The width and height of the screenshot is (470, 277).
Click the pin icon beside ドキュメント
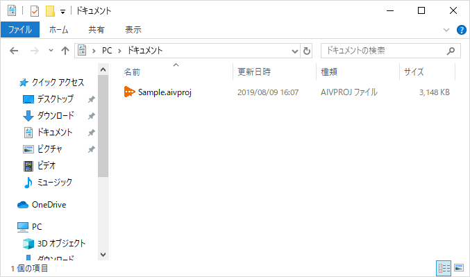point(92,133)
